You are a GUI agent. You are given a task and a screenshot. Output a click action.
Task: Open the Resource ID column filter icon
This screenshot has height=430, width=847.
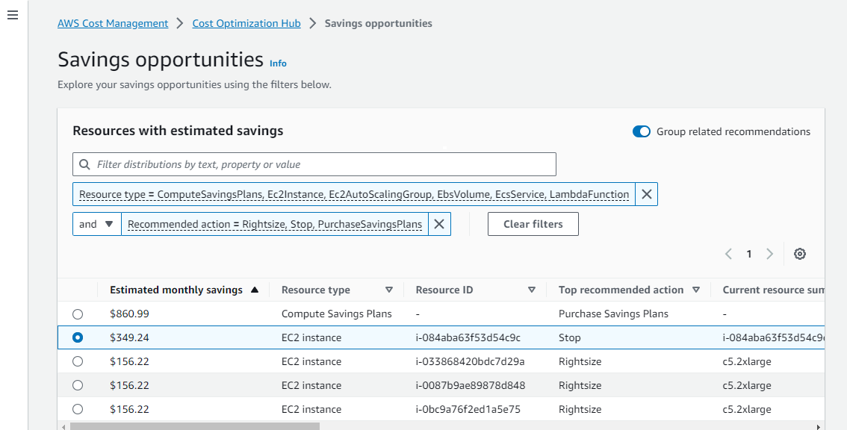(x=531, y=290)
